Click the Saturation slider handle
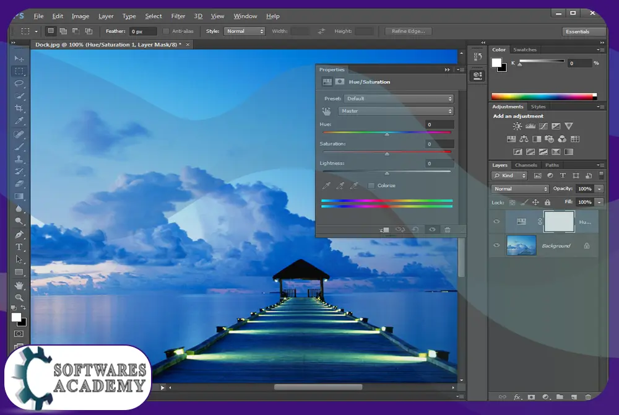This screenshot has height=415, width=619. tap(387, 154)
